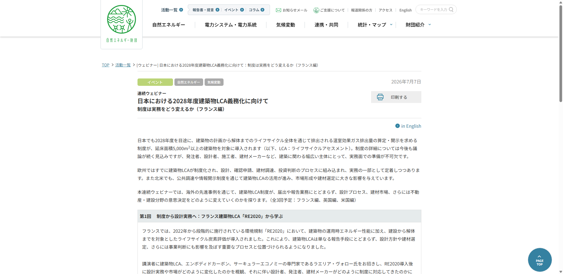Click the heading 日本における2028年度建築物LCA義務化に向けて
This screenshot has height=274, width=563.
(x=203, y=101)
